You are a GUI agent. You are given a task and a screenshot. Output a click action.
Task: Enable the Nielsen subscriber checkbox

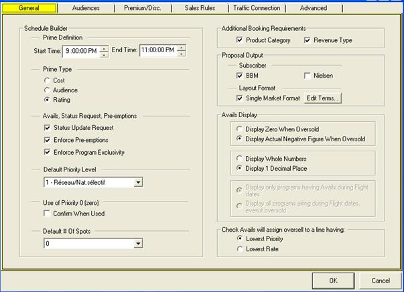click(308, 76)
